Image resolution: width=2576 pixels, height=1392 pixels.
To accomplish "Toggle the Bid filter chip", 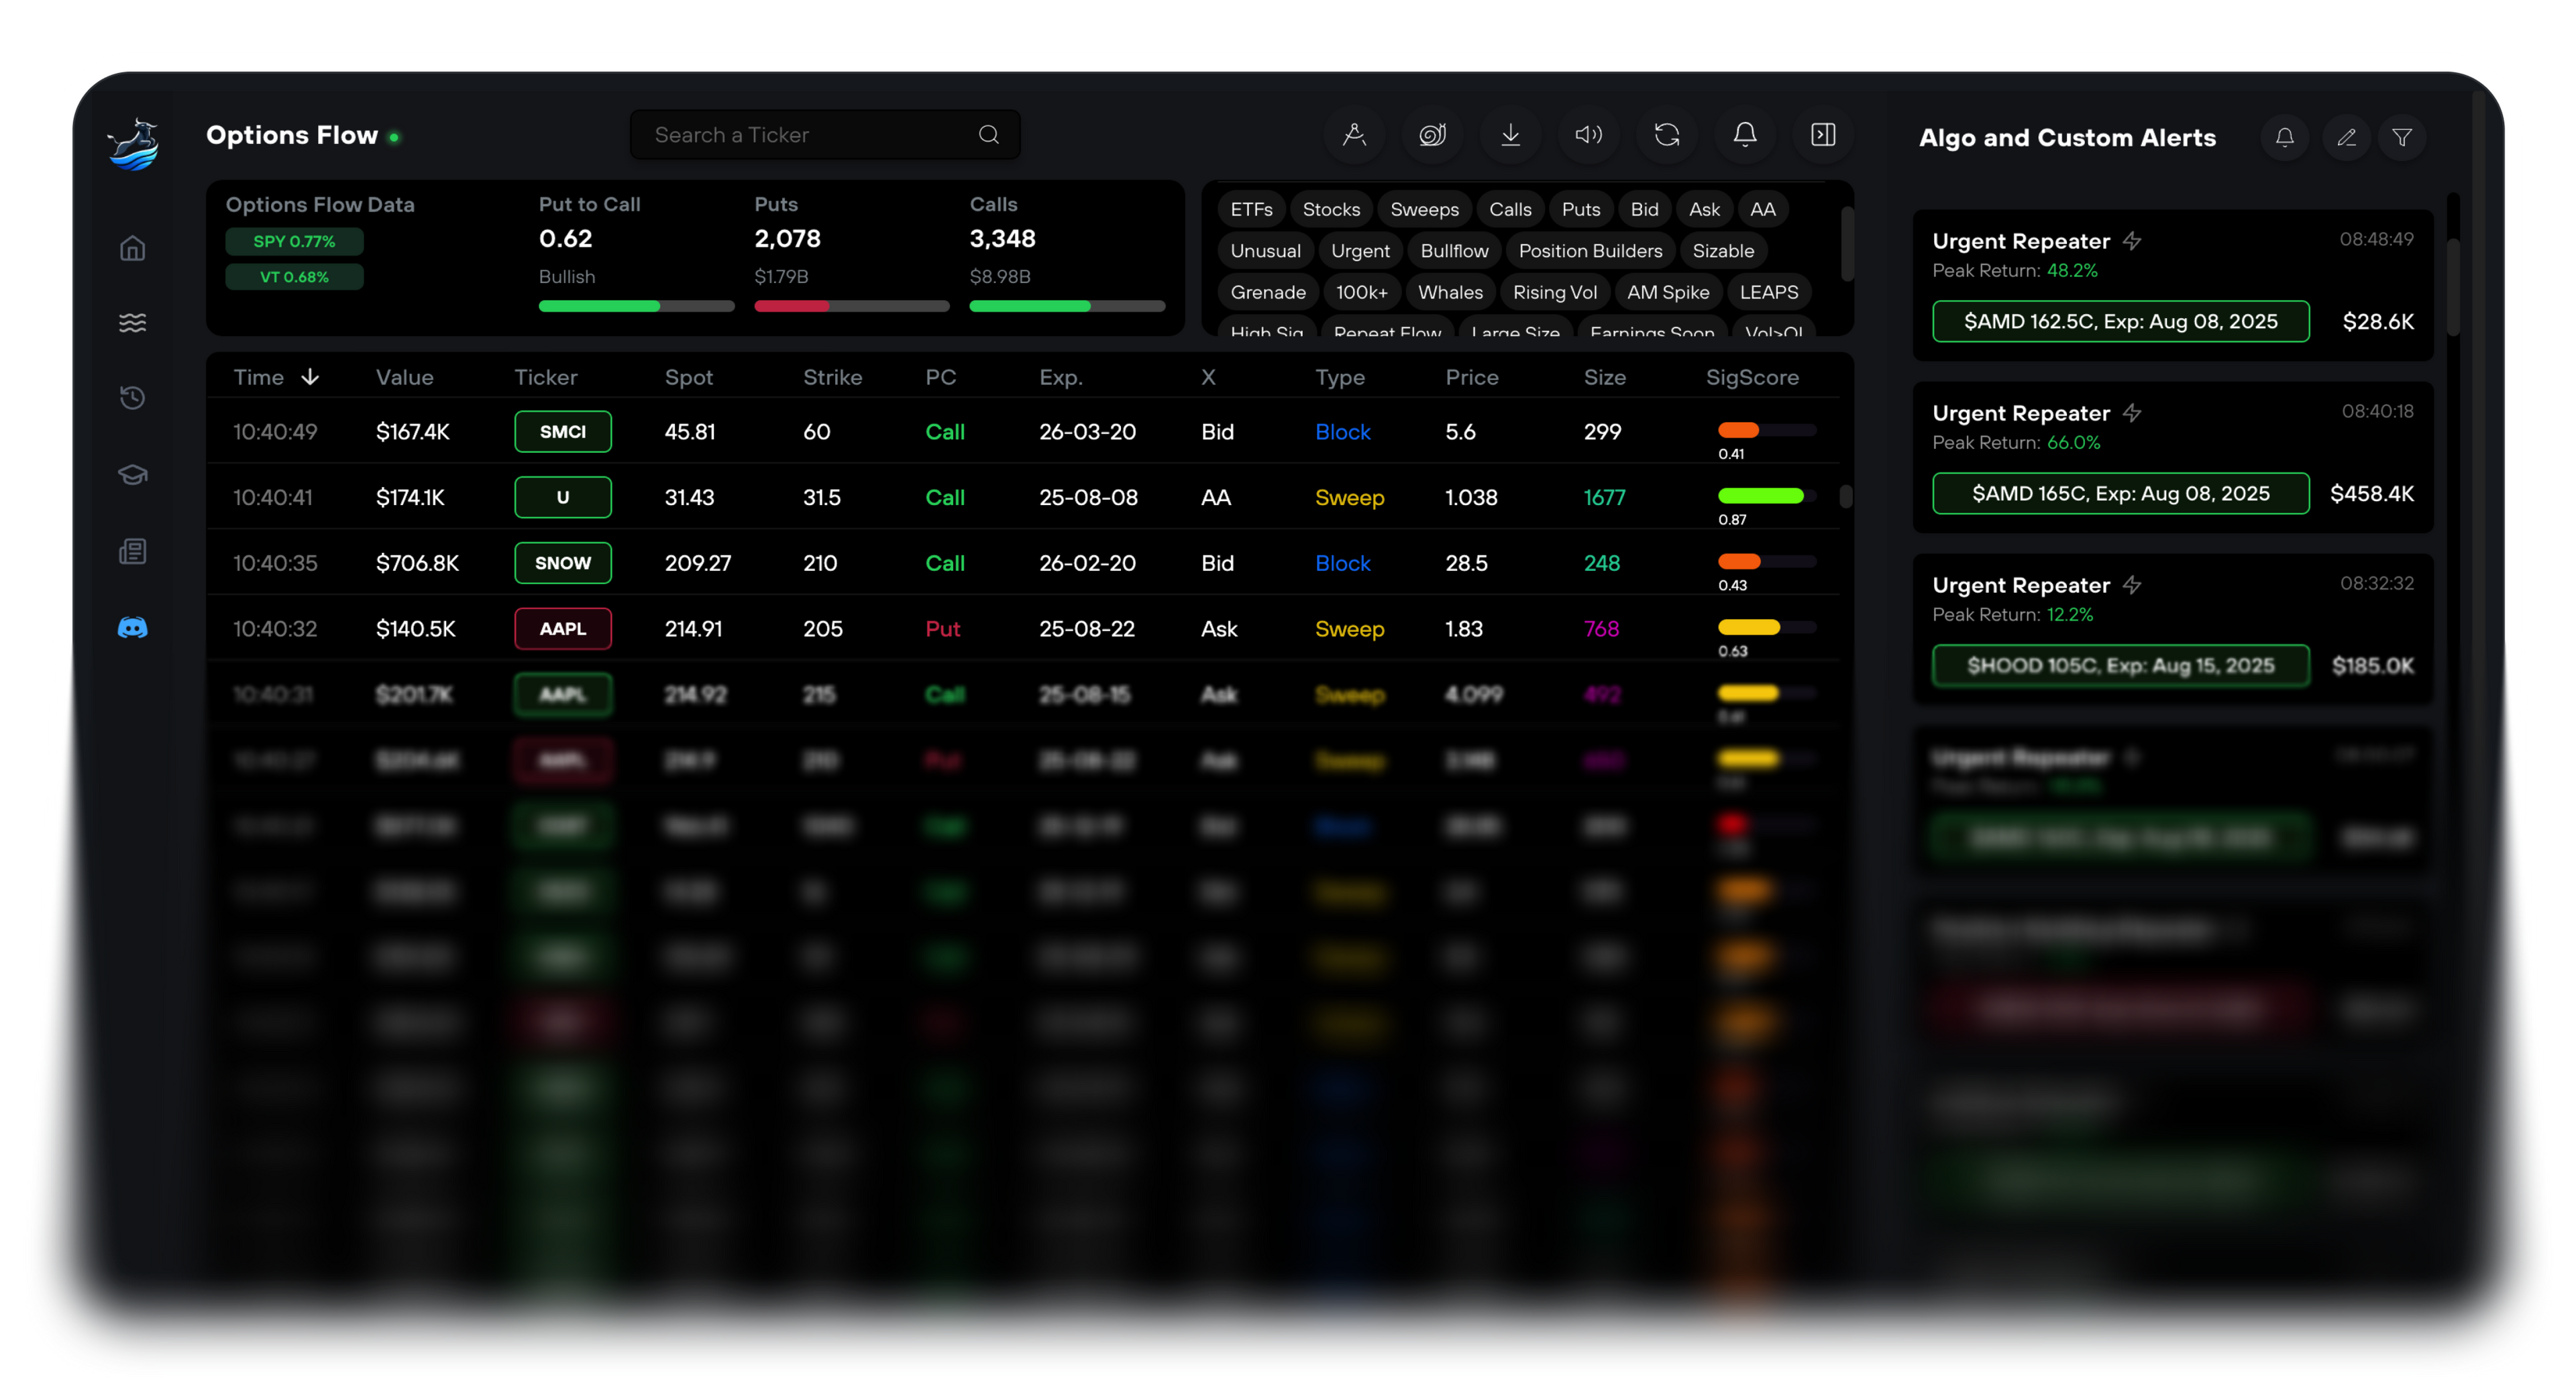I will pos(1644,210).
